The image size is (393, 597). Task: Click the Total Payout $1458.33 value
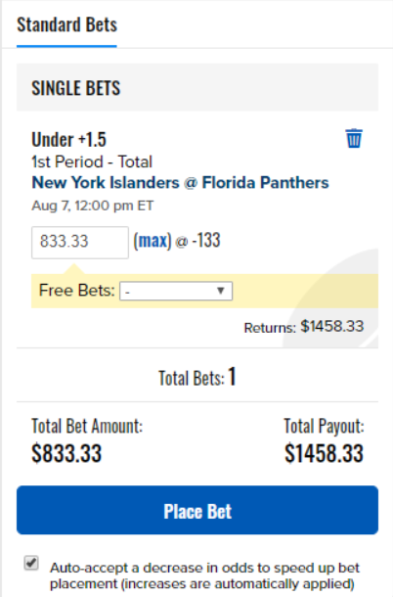click(325, 453)
